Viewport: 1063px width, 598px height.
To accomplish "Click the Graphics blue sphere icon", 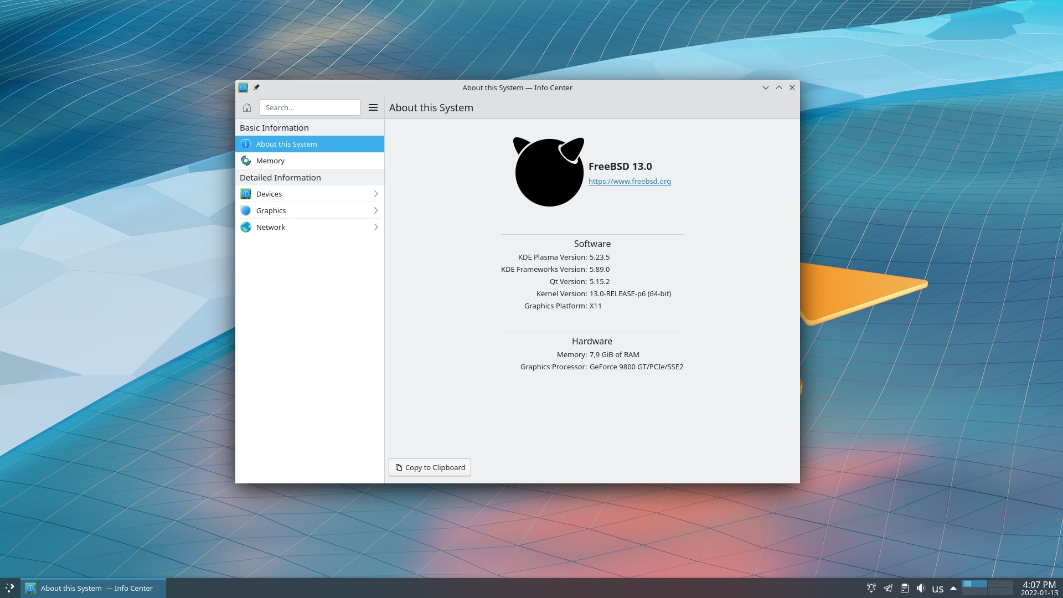I will (x=246, y=210).
